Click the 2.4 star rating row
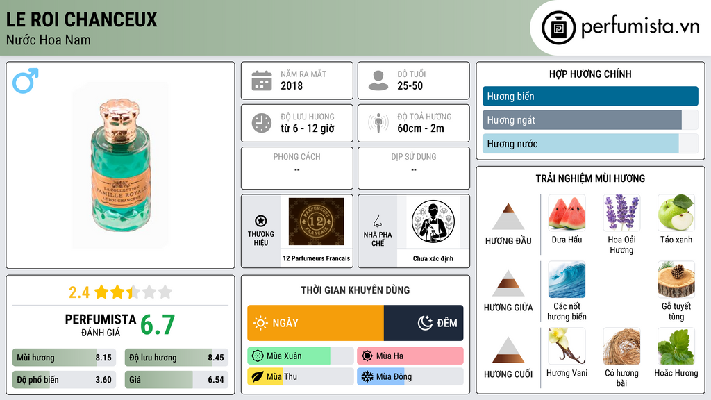Image resolution: width=711 pixels, height=400 pixels. pos(121,292)
